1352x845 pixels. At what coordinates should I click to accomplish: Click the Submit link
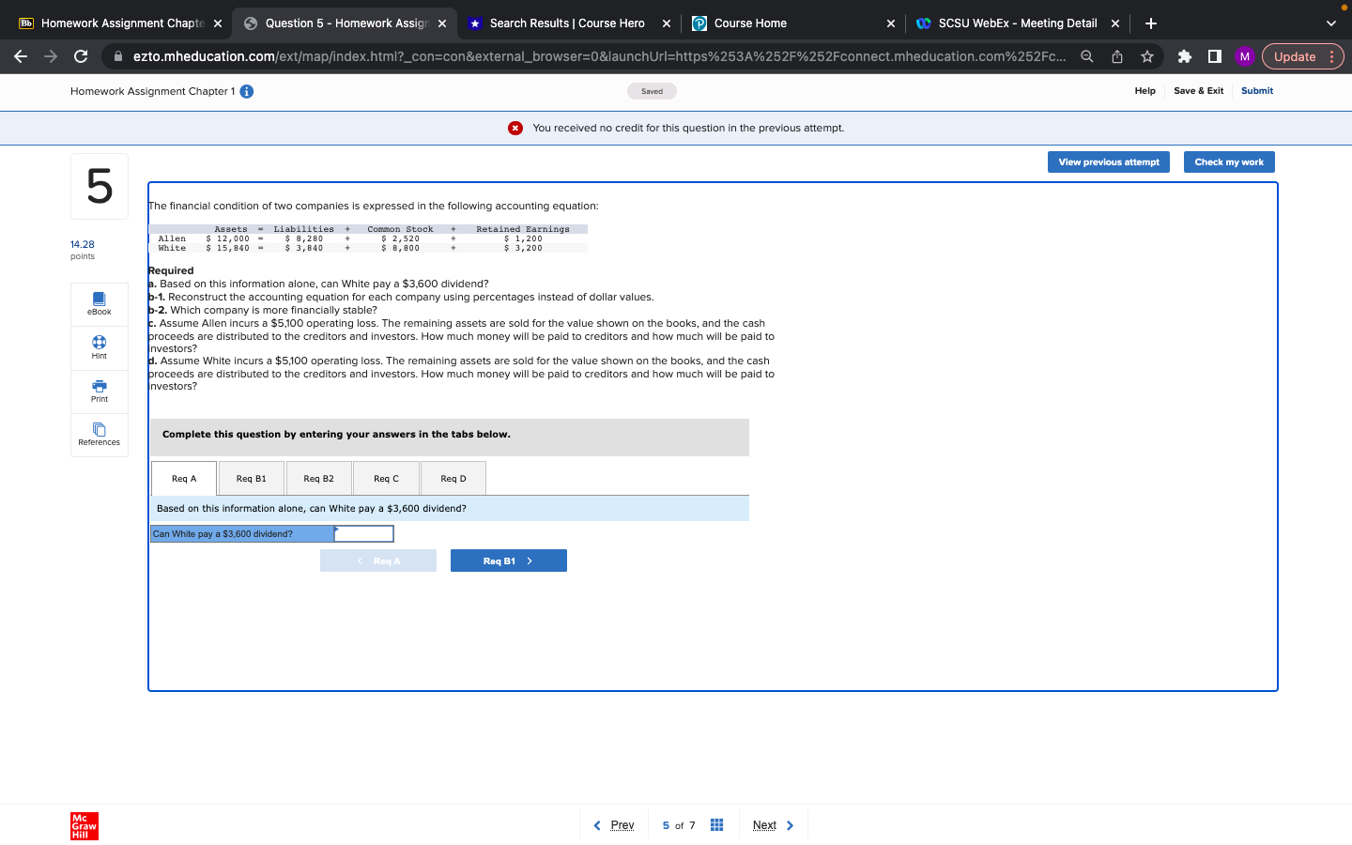pos(1256,91)
